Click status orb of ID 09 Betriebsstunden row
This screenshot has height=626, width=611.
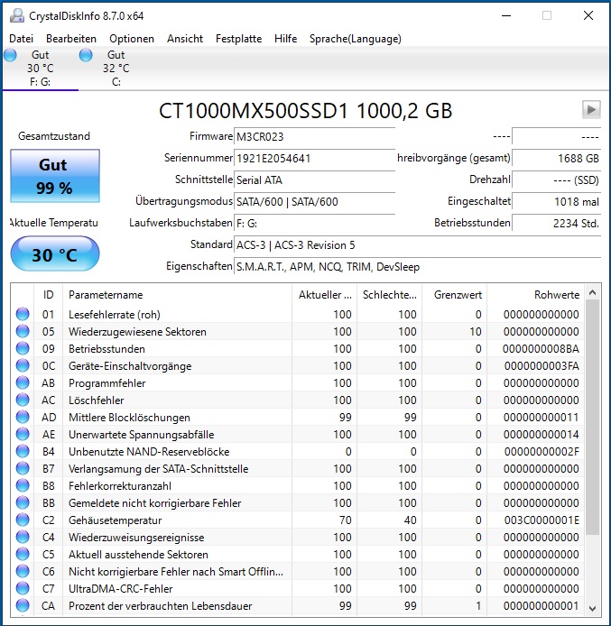(23, 348)
